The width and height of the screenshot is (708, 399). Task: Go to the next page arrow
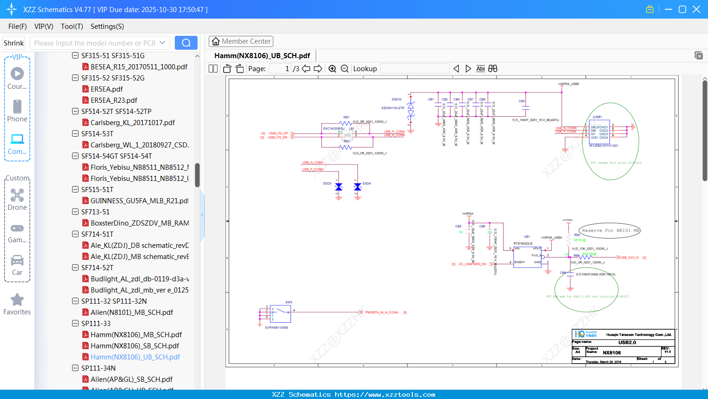click(x=318, y=69)
